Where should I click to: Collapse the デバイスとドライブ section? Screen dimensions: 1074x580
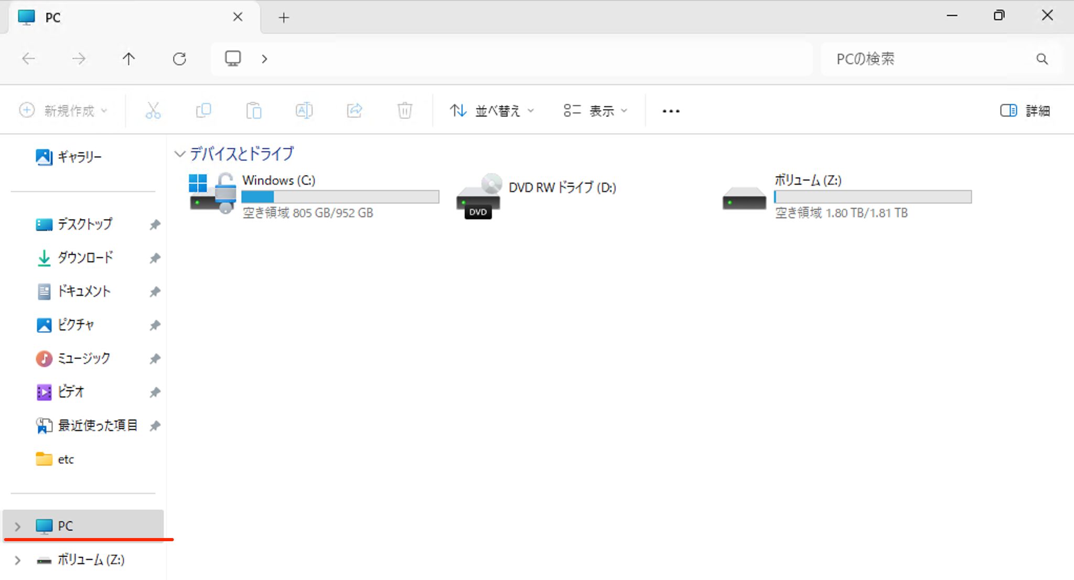click(180, 154)
